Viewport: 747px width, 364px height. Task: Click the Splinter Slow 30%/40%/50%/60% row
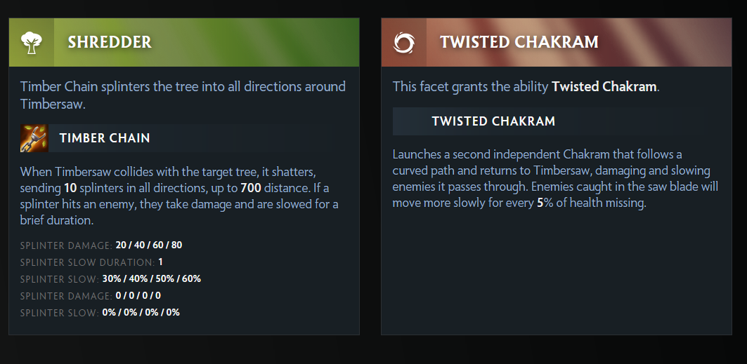tap(110, 279)
